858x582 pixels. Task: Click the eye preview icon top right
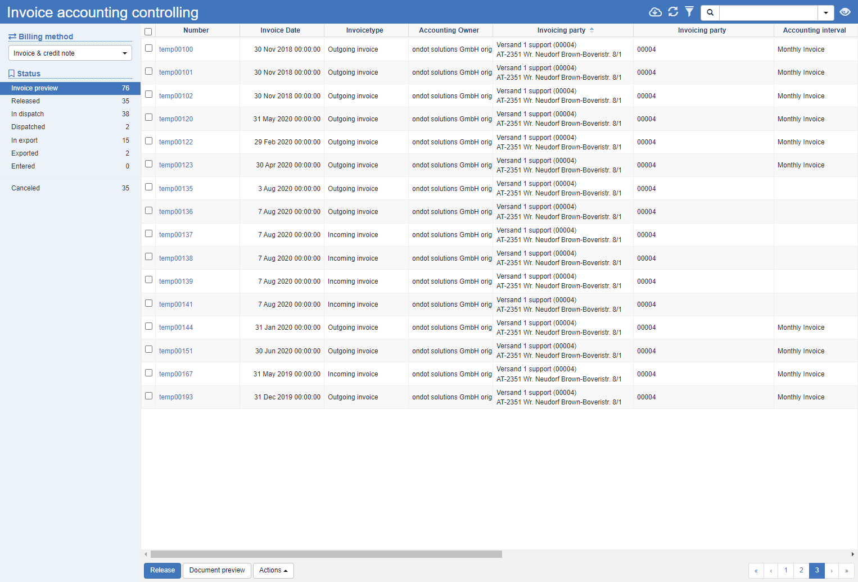pos(845,11)
